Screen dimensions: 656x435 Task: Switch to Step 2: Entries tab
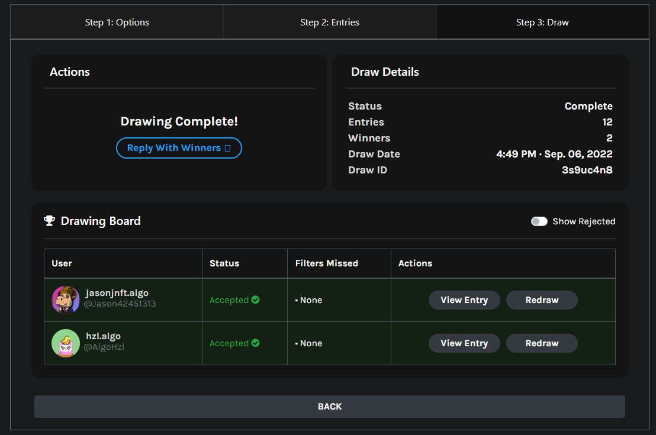(330, 22)
